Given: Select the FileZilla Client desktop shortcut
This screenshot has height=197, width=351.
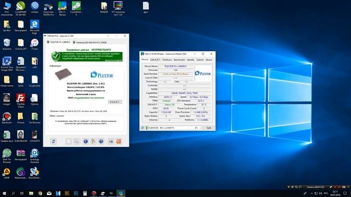Looking at the screenshot, I should pyautogui.click(x=21, y=101).
